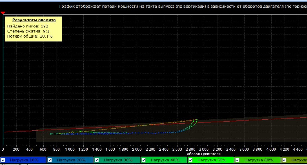Click the '3 600' axis tick label
Image resolution: width=307 pixels, height=165 pixels.
pos(244,149)
